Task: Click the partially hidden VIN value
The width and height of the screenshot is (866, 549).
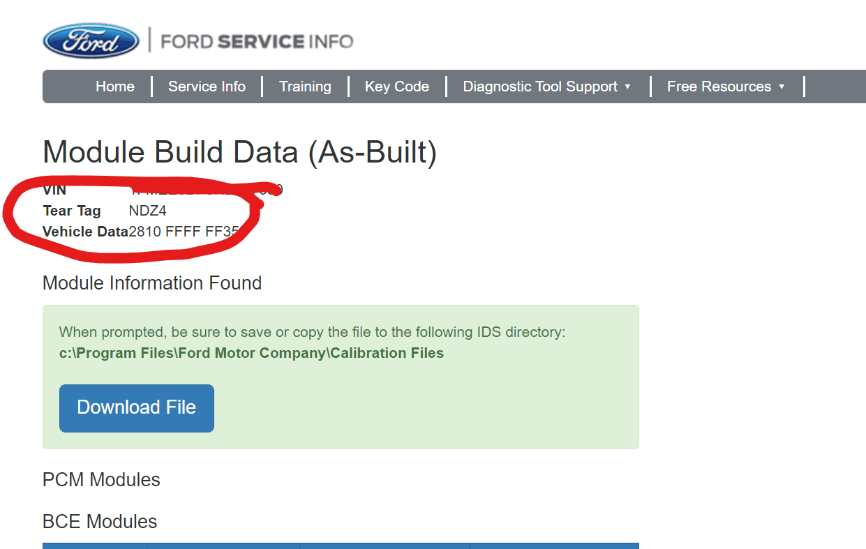Action: [206, 190]
